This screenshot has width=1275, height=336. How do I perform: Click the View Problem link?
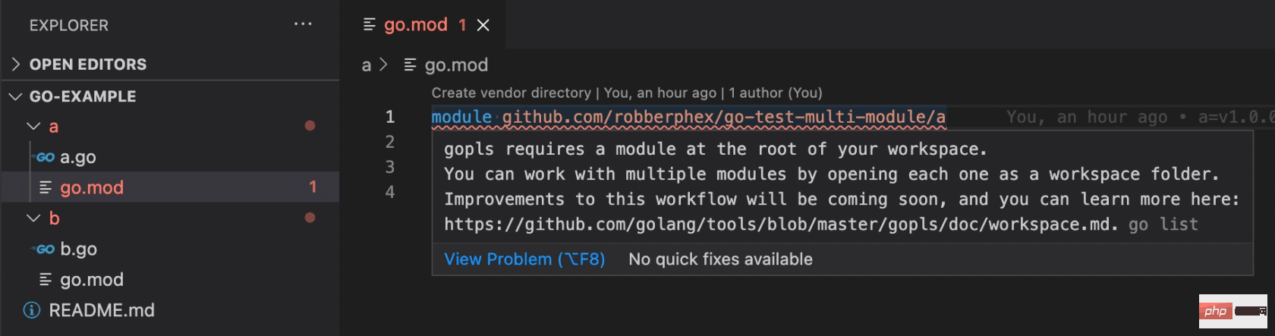click(x=524, y=259)
